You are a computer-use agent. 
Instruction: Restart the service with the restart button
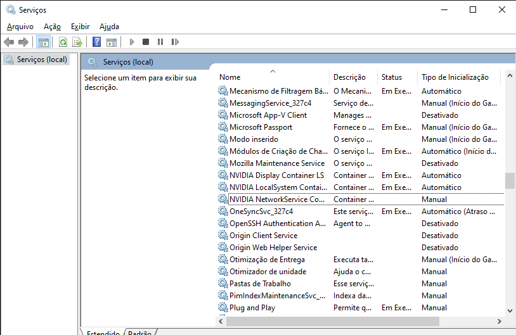click(x=175, y=42)
